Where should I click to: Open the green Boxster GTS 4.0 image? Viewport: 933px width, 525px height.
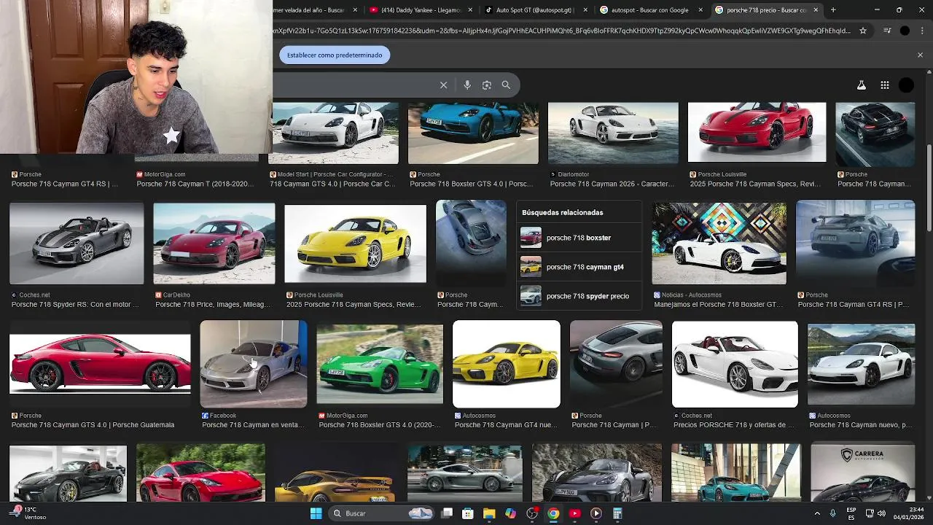click(x=380, y=364)
